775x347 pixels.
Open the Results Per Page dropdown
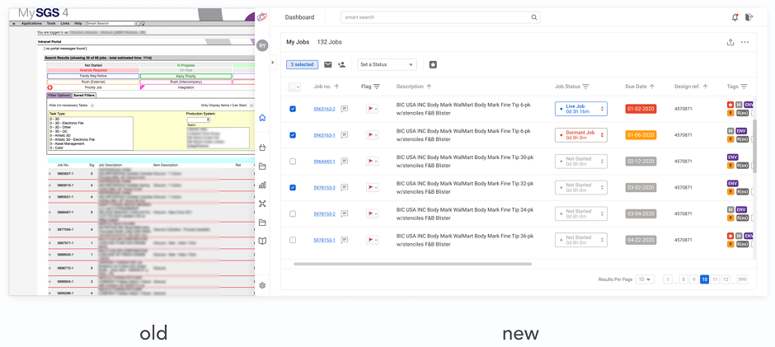(x=645, y=279)
